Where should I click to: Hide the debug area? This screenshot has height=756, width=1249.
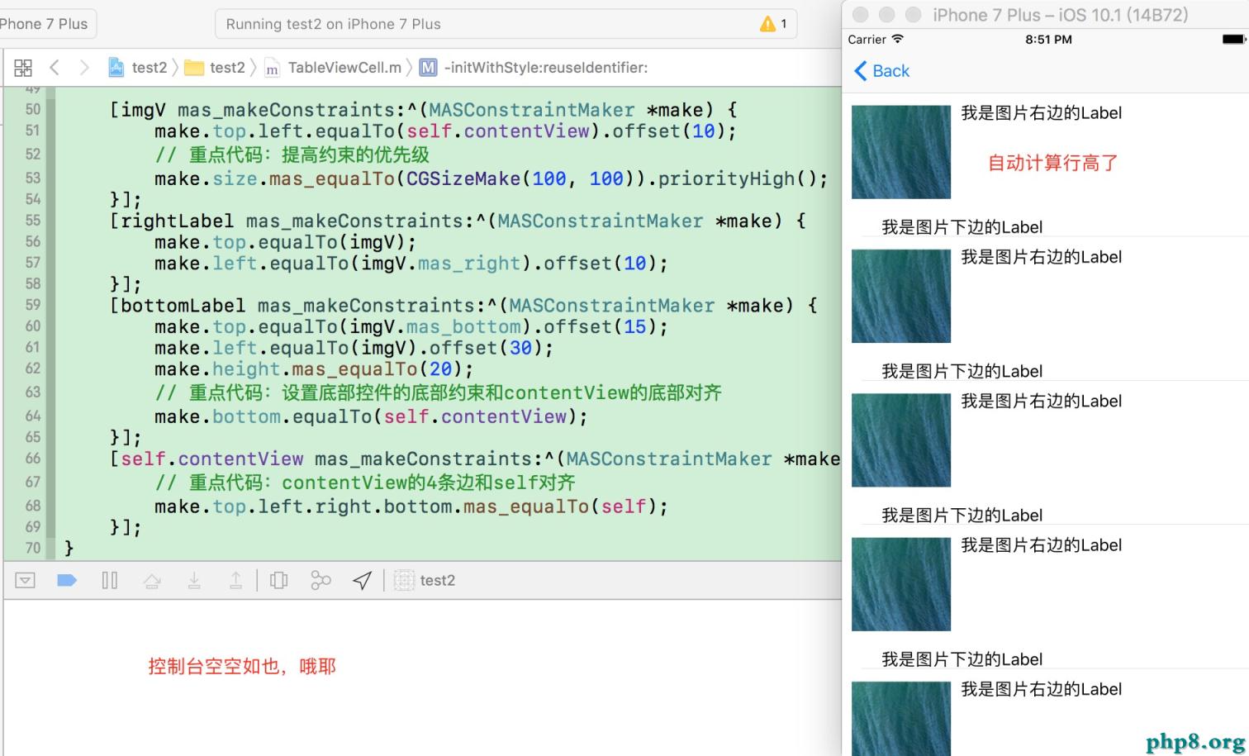(x=26, y=581)
